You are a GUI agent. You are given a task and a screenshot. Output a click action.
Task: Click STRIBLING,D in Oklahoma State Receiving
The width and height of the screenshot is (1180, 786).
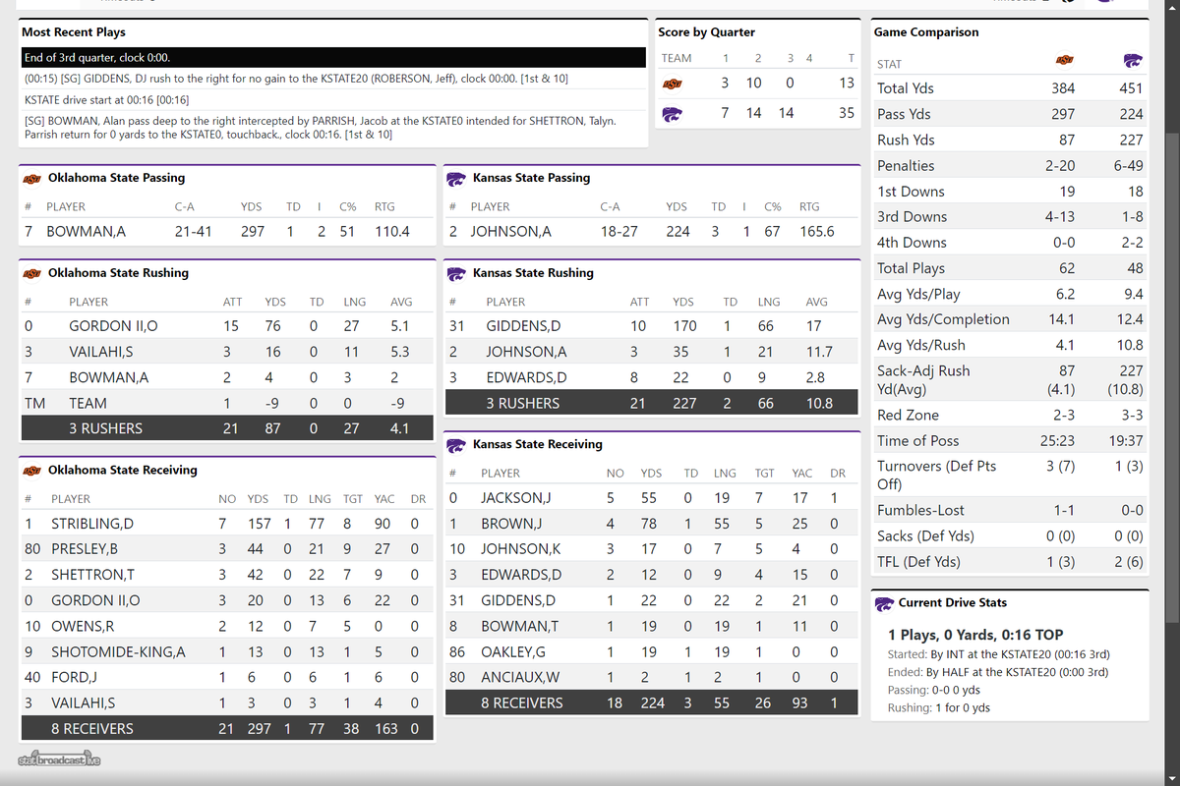tap(92, 524)
